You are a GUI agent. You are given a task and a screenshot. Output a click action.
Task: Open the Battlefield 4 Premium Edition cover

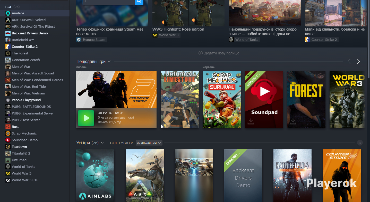(292, 176)
